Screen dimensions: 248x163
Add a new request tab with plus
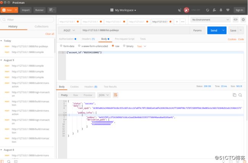point(177,22)
